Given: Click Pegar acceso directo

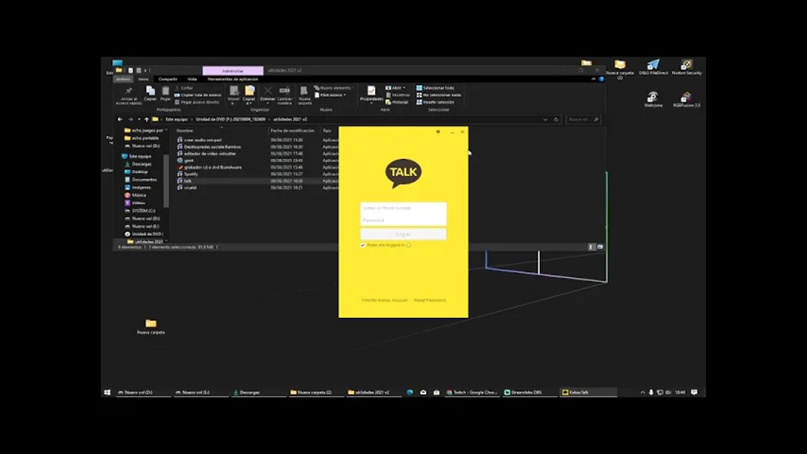Looking at the screenshot, I should 197,102.
